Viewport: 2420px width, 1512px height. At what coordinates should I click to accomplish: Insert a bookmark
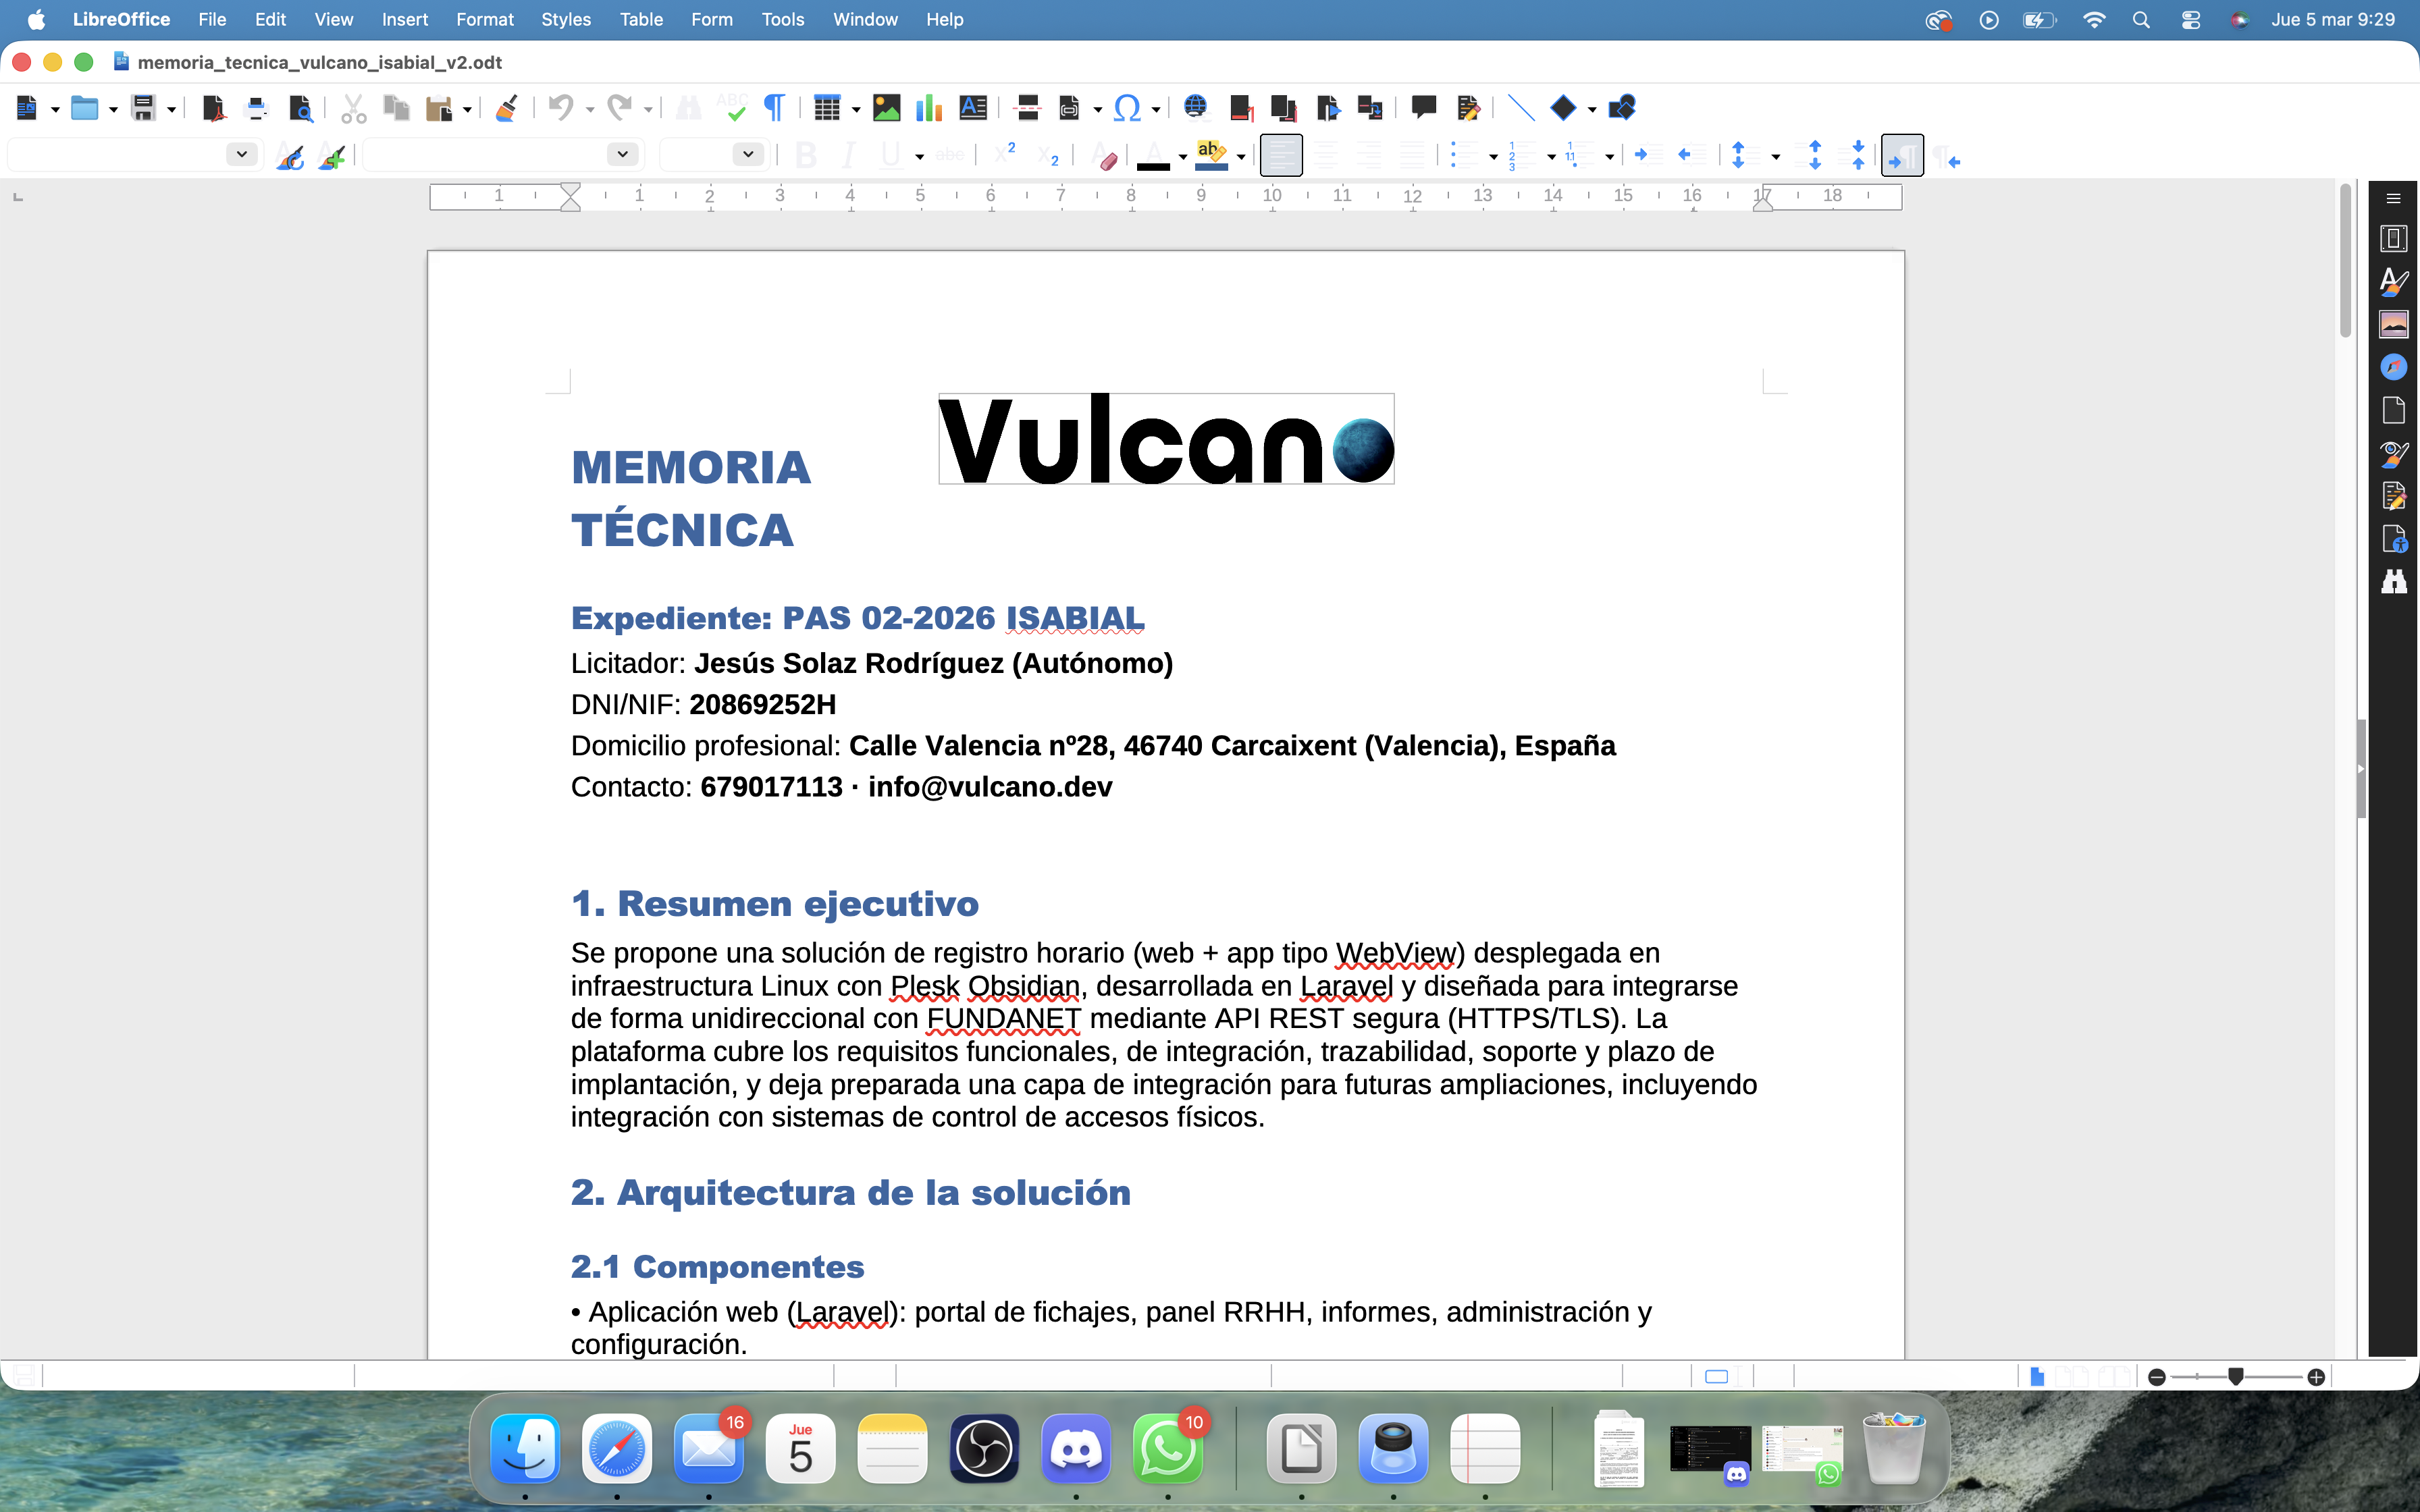1328,108
